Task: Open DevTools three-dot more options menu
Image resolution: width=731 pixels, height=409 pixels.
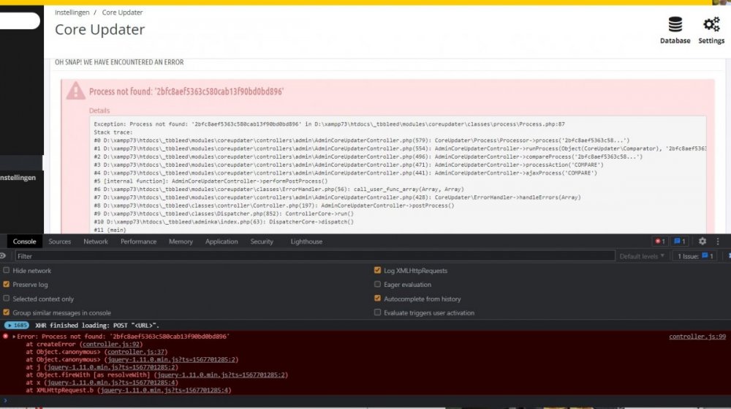Action: pyautogui.click(x=719, y=241)
